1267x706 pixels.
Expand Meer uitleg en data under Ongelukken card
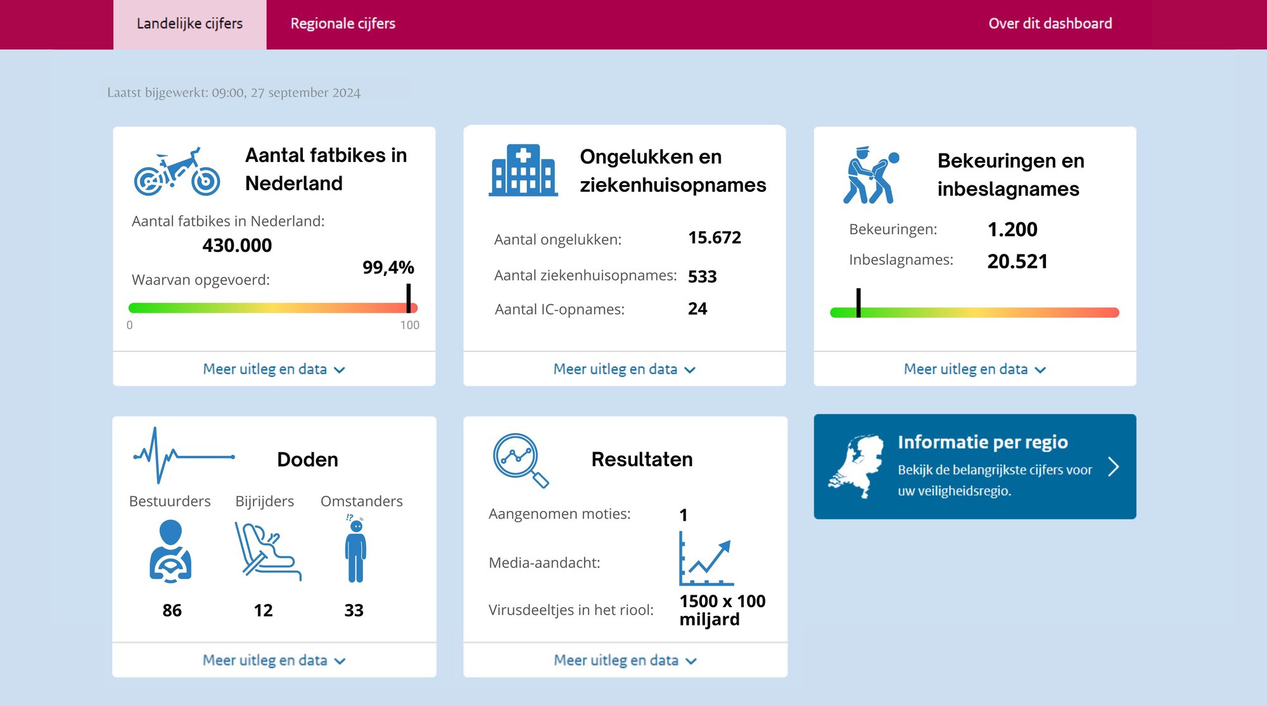625,369
